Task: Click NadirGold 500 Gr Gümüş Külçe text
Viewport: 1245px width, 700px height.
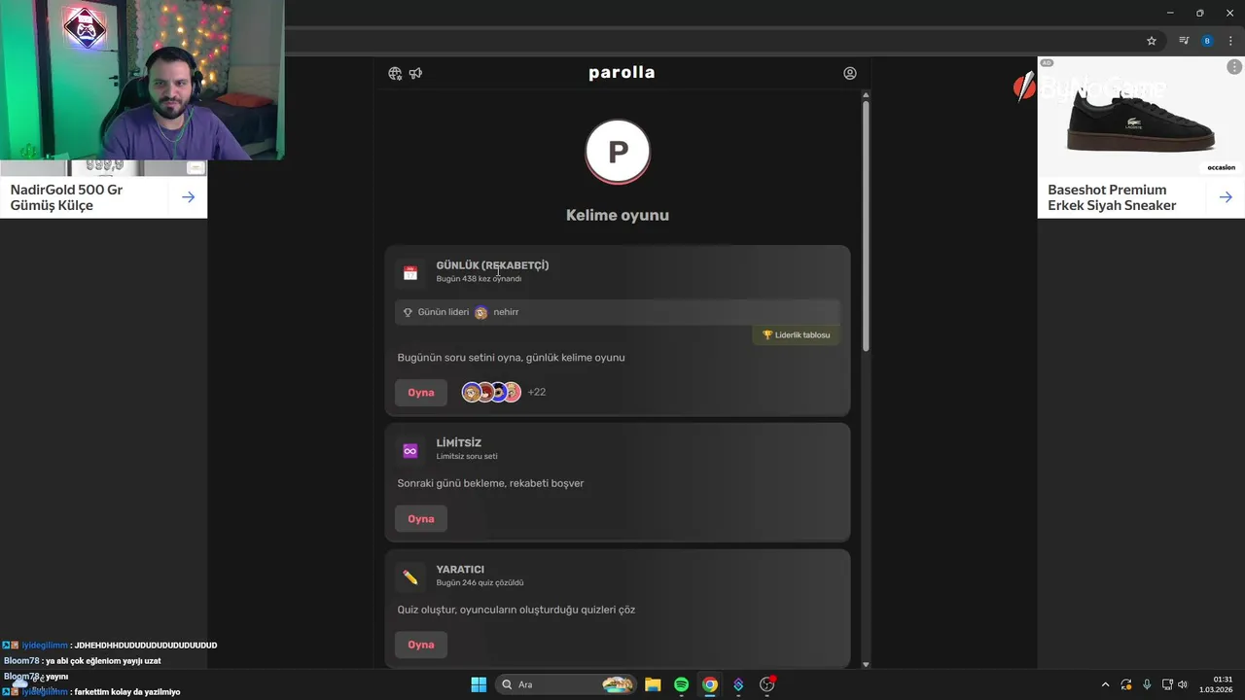Action: 66,197
